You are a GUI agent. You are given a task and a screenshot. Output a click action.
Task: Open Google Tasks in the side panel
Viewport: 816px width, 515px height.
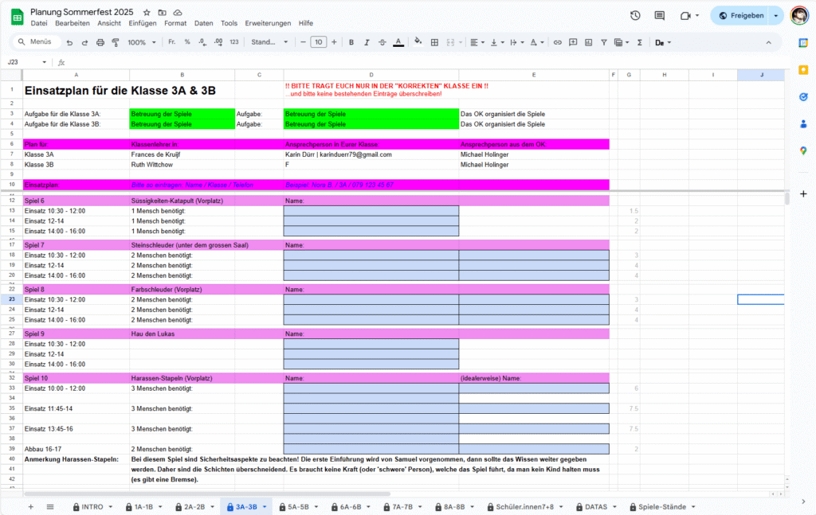pyautogui.click(x=803, y=96)
